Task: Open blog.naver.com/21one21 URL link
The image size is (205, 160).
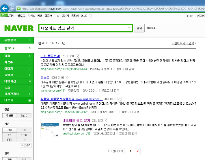Action: [x=64, y=112]
